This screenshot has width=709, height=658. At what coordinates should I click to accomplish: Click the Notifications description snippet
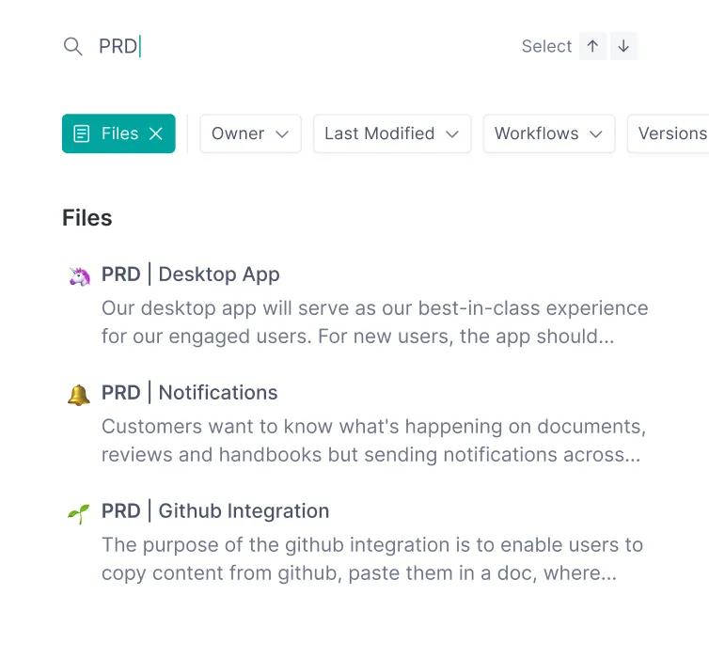pyautogui.click(x=373, y=441)
